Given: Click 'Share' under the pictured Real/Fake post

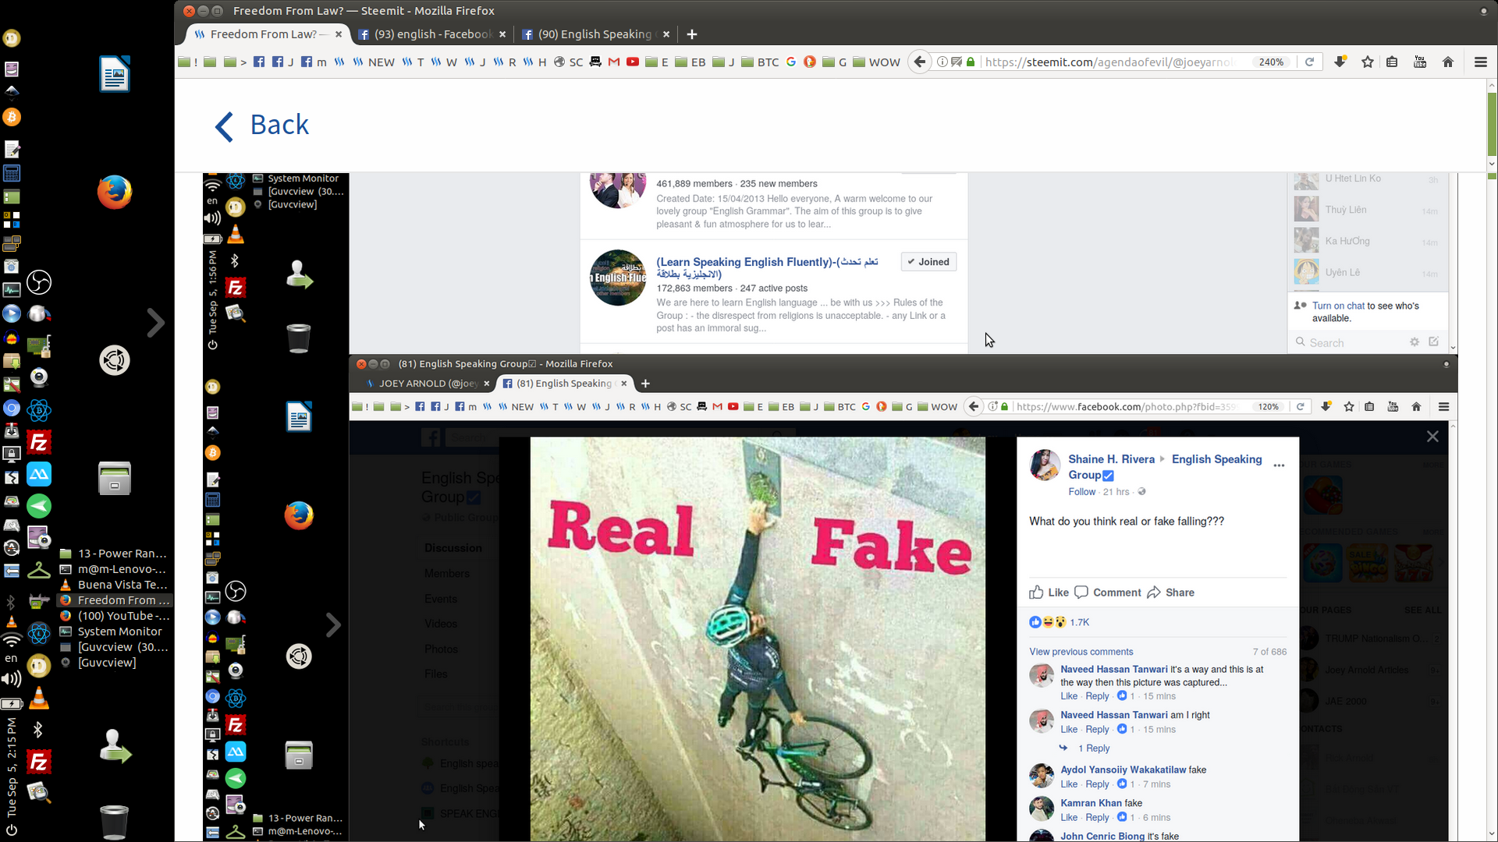Looking at the screenshot, I should 1171,593.
